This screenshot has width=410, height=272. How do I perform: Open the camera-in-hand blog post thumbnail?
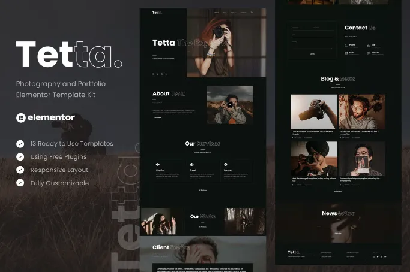click(x=314, y=112)
